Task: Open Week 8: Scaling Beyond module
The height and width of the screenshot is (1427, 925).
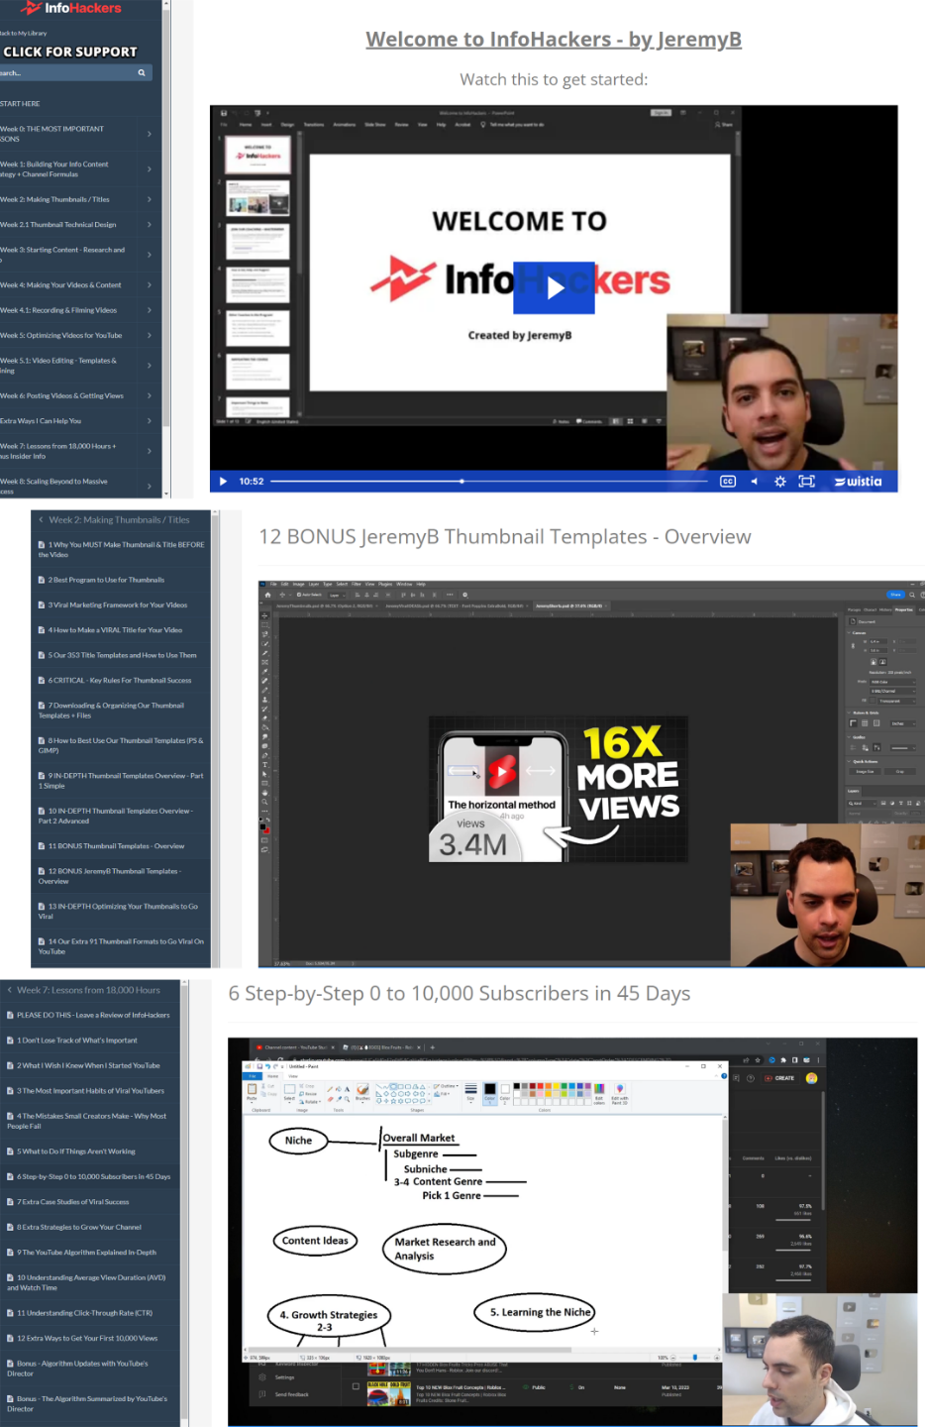Action: (x=54, y=486)
